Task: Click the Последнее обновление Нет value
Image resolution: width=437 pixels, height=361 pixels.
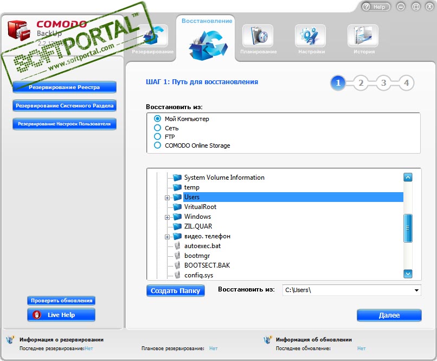Action: point(362,349)
